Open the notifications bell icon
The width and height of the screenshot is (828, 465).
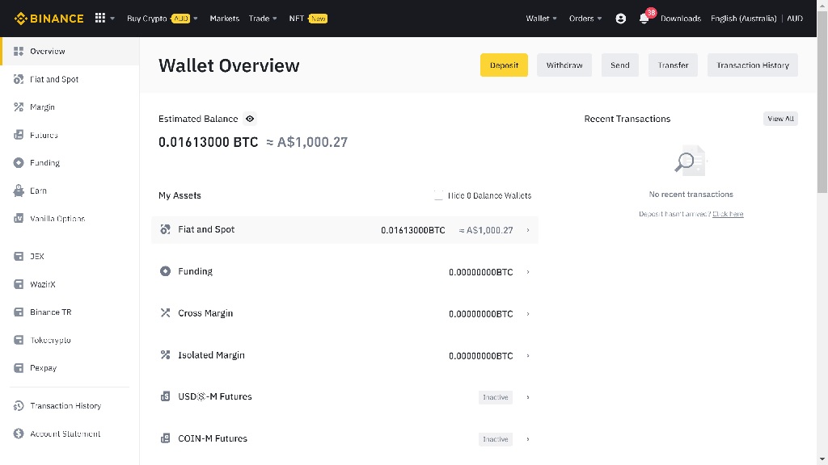[644, 19]
